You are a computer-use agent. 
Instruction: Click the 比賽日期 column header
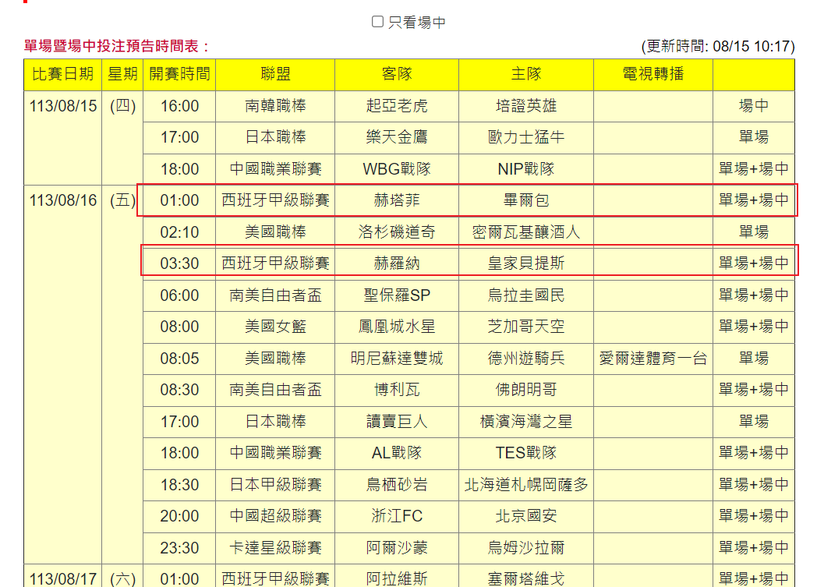(62, 75)
